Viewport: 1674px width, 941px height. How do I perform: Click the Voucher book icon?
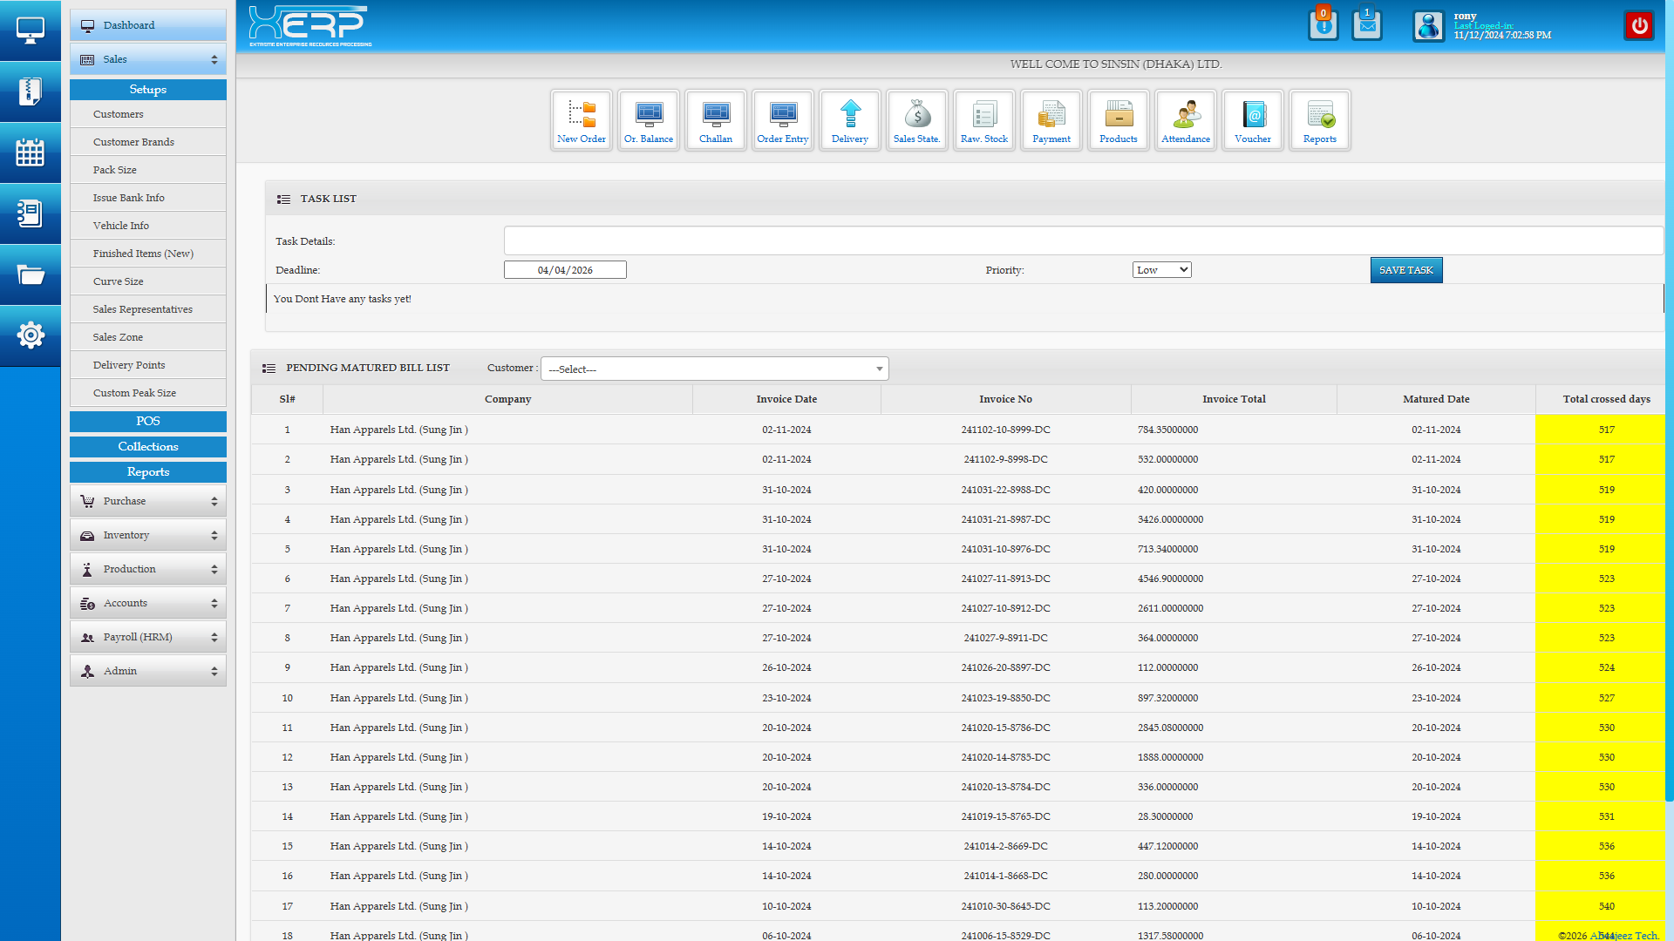point(1252,120)
